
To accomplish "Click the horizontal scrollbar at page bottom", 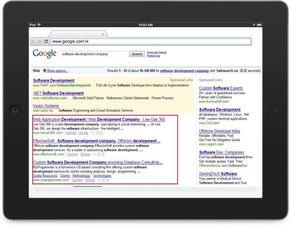I will 145,189.
